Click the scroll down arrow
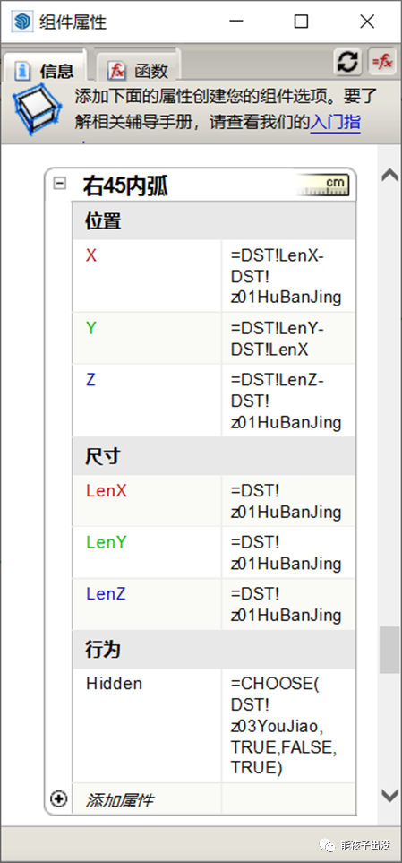The image size is (402, 863). pyautogui.click(x=389, y=795)
